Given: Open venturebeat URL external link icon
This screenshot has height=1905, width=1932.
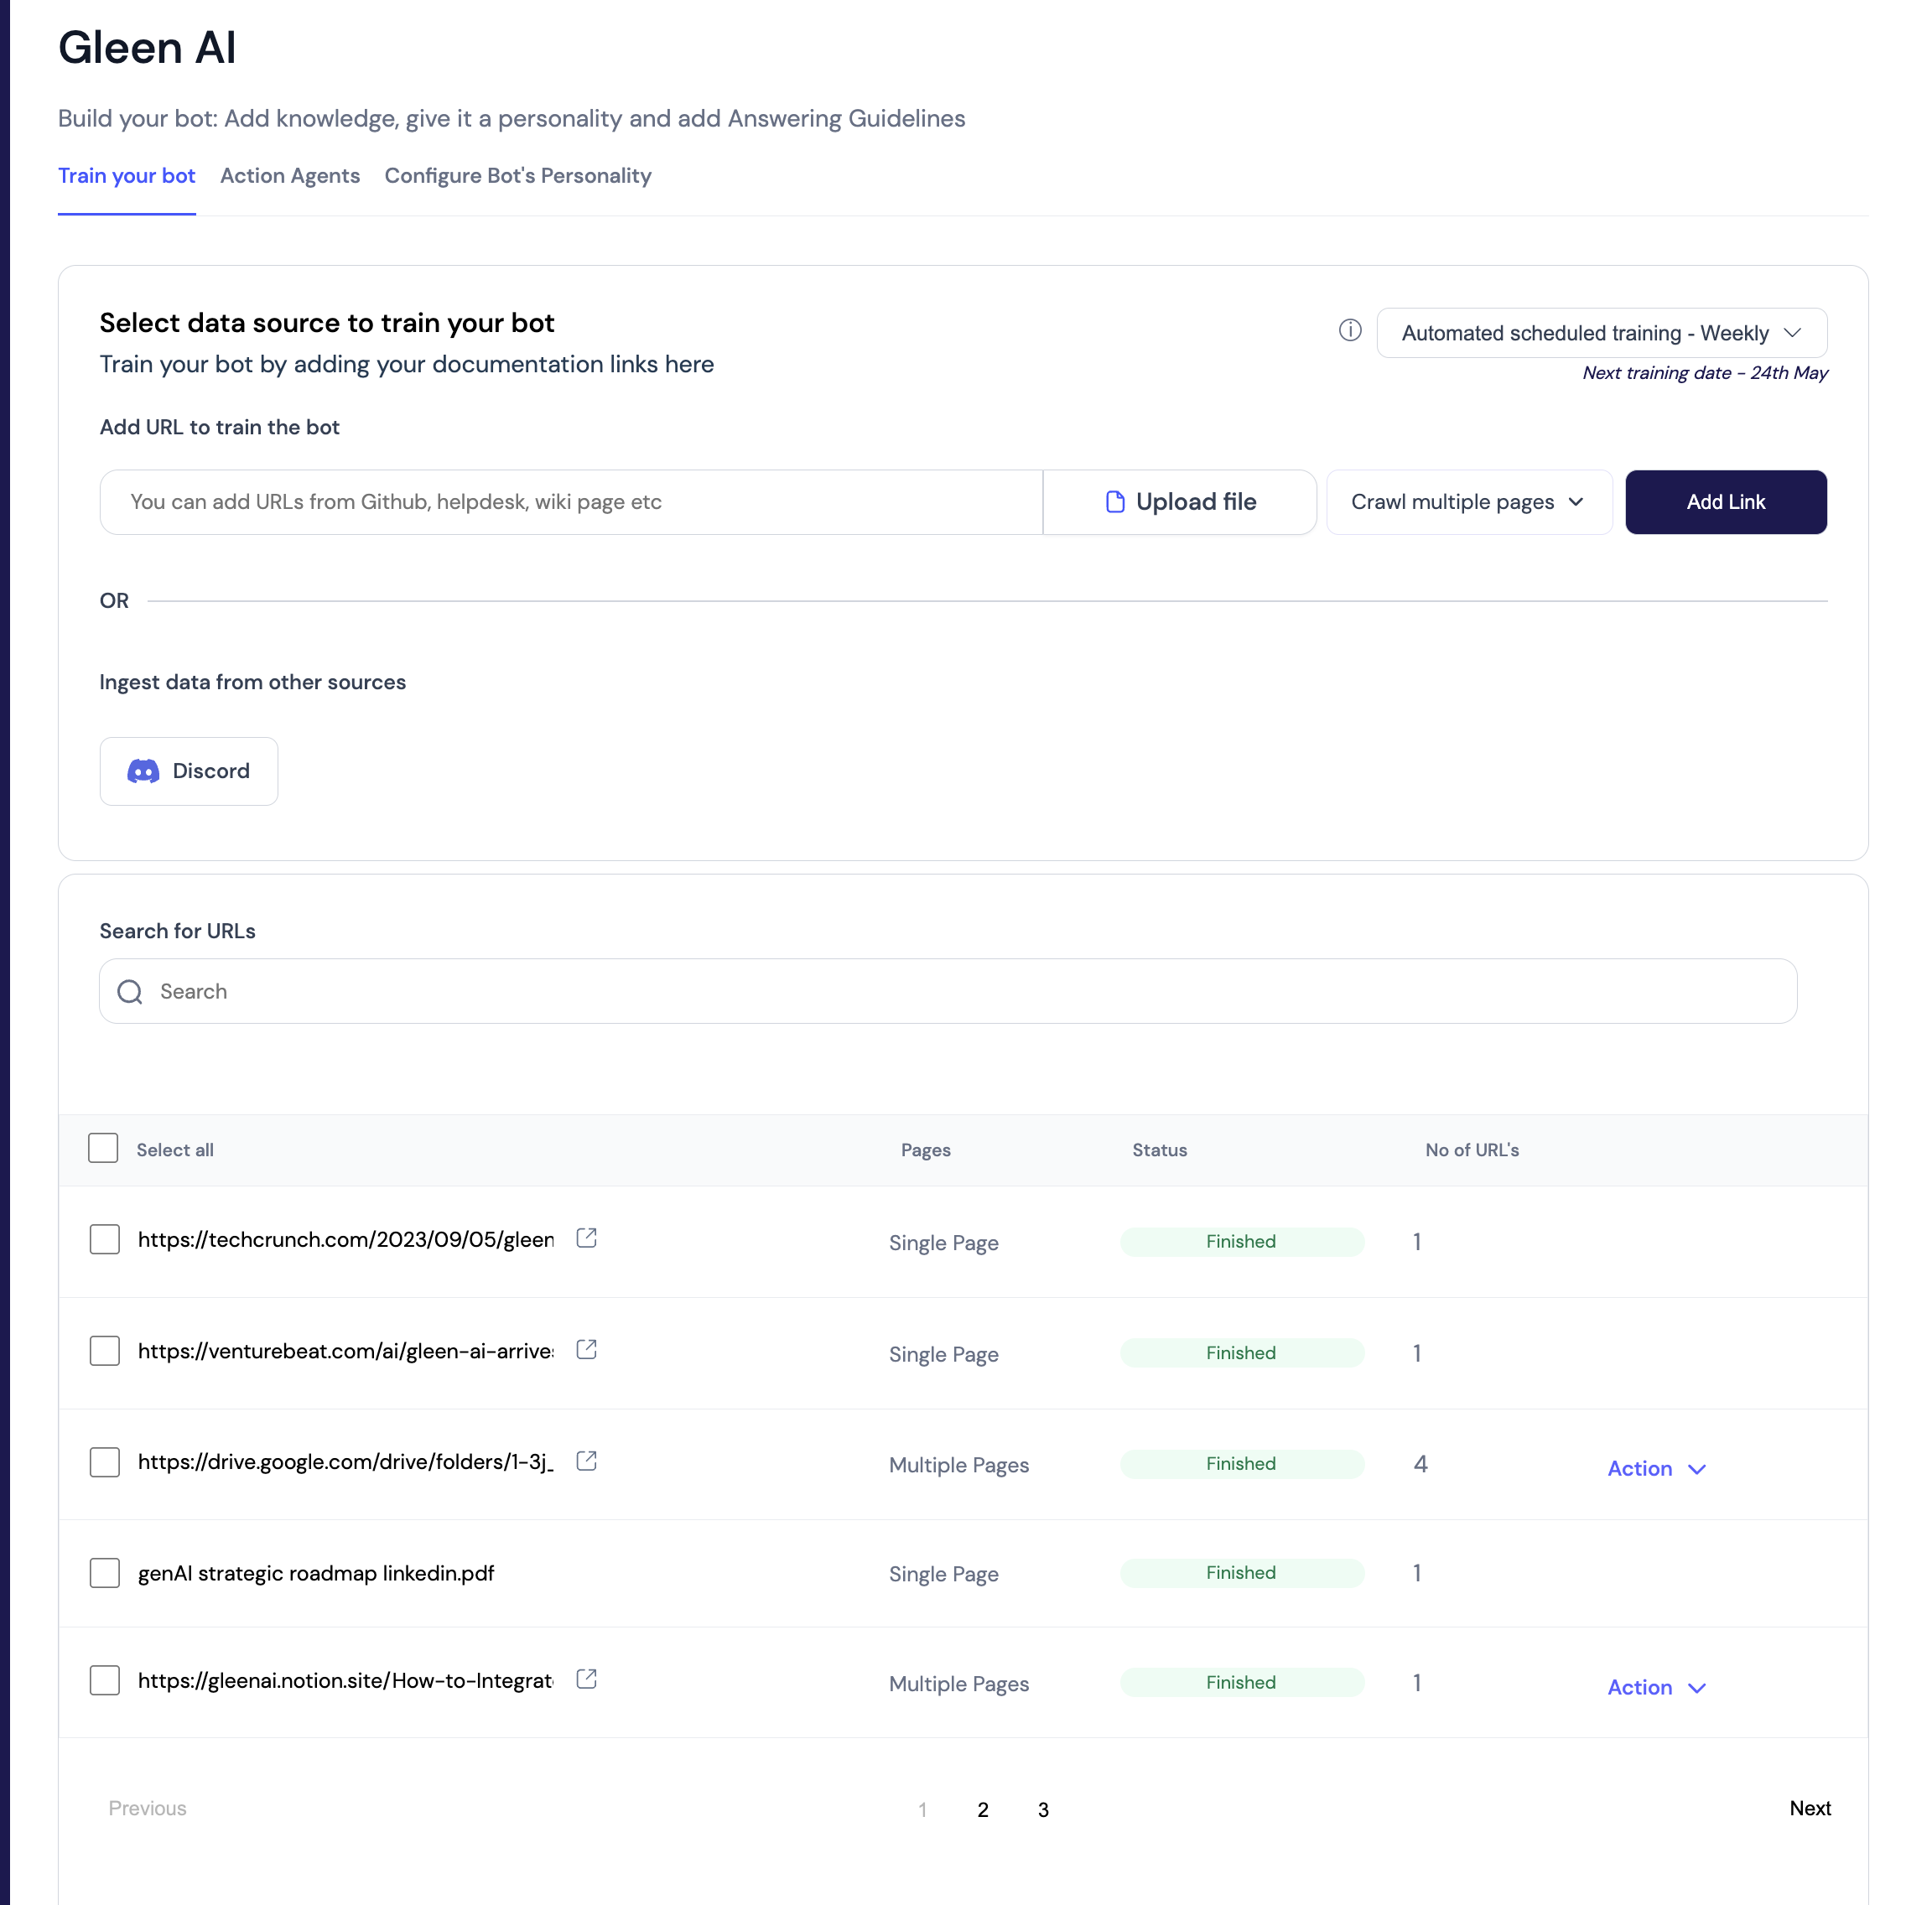Looking at the screenshot, I should coord(587,1350).
